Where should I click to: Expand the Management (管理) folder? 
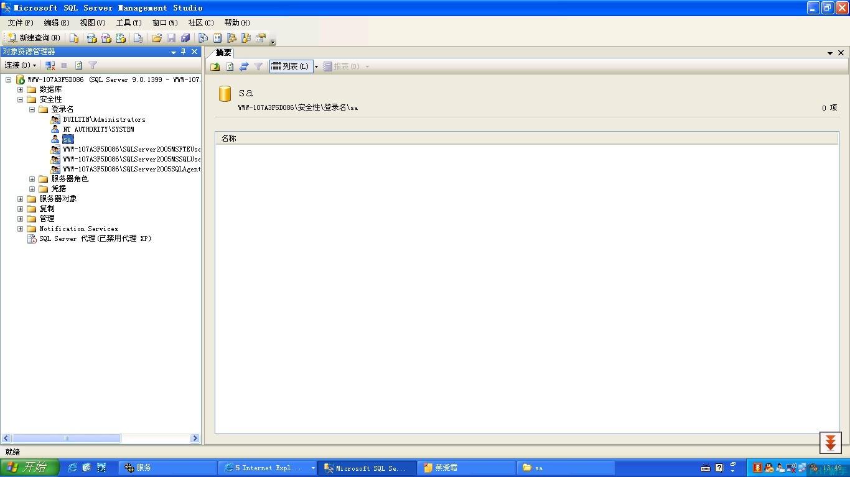20,219
